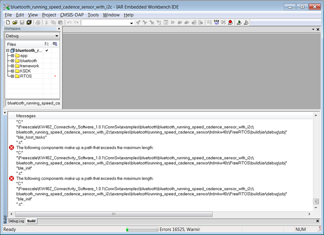Close the Workspace panel
This screenshot has width=324, height=235.
[x=59, y=29]
